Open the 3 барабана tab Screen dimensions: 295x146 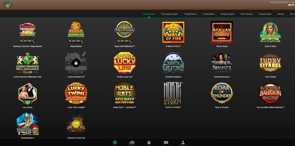coord(208,14)
